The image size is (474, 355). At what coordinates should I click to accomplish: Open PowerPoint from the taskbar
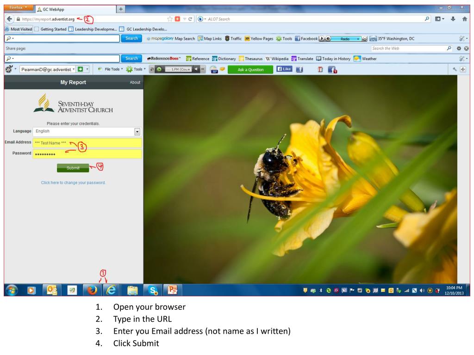point(173,290)
